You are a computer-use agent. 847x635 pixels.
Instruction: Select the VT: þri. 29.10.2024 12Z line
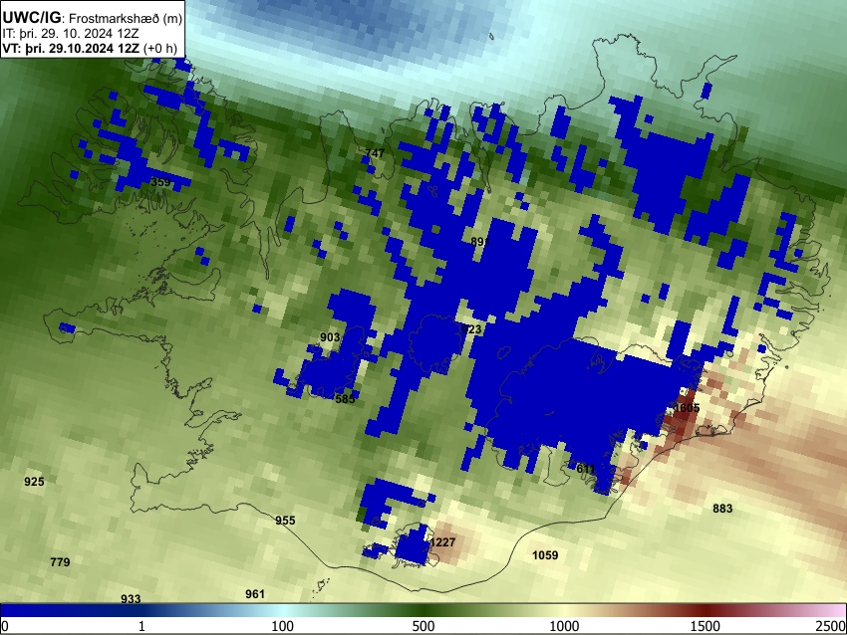pos(90,48)
